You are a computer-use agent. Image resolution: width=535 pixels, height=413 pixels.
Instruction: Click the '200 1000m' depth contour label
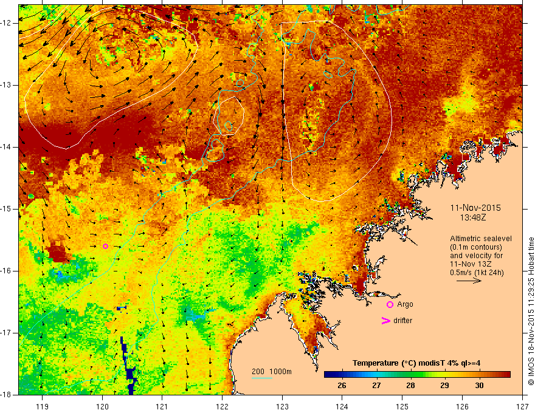272,372
